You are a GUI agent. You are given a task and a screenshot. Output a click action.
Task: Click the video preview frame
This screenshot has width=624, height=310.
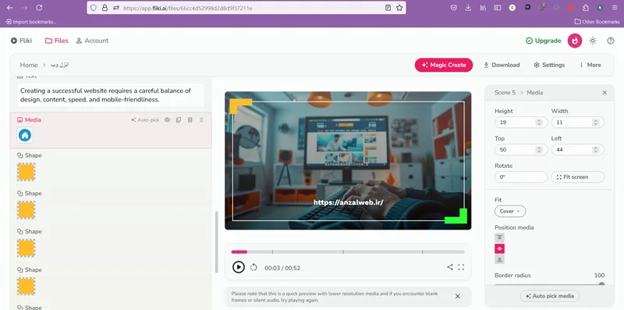[x=348, y=161]
